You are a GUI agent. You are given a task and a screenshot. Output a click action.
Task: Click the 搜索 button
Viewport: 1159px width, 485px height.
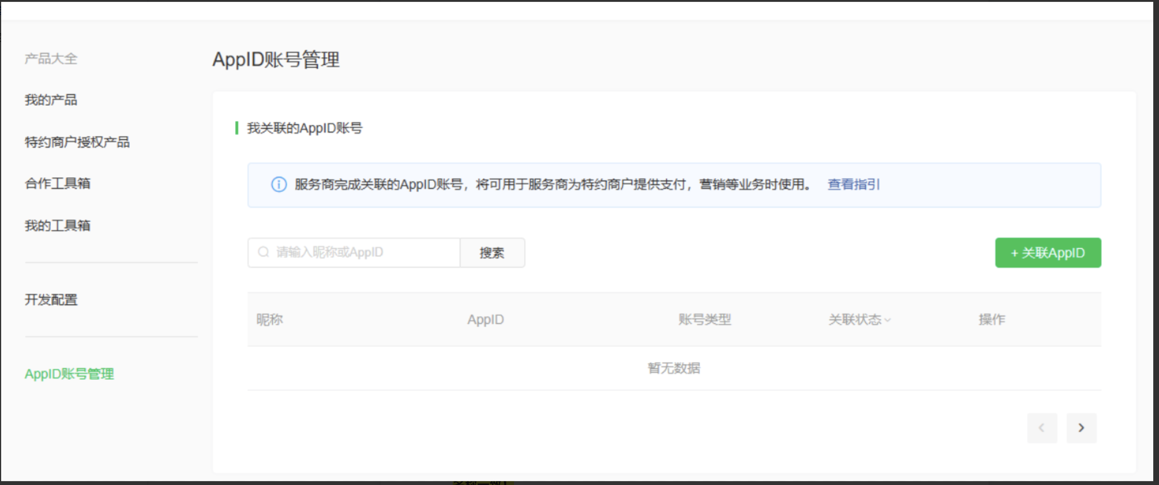pyautogui.click(x=492, y=253)
